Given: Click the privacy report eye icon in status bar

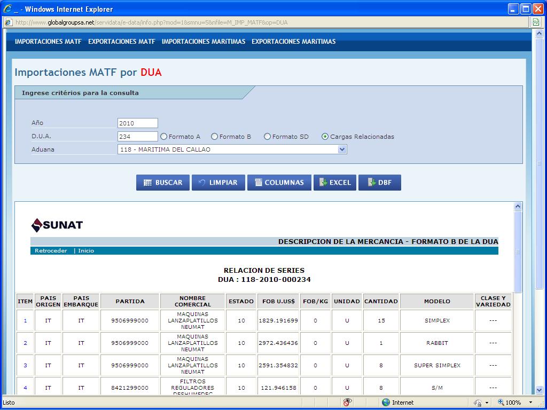Looking at the screenshot, I should 347,403.
